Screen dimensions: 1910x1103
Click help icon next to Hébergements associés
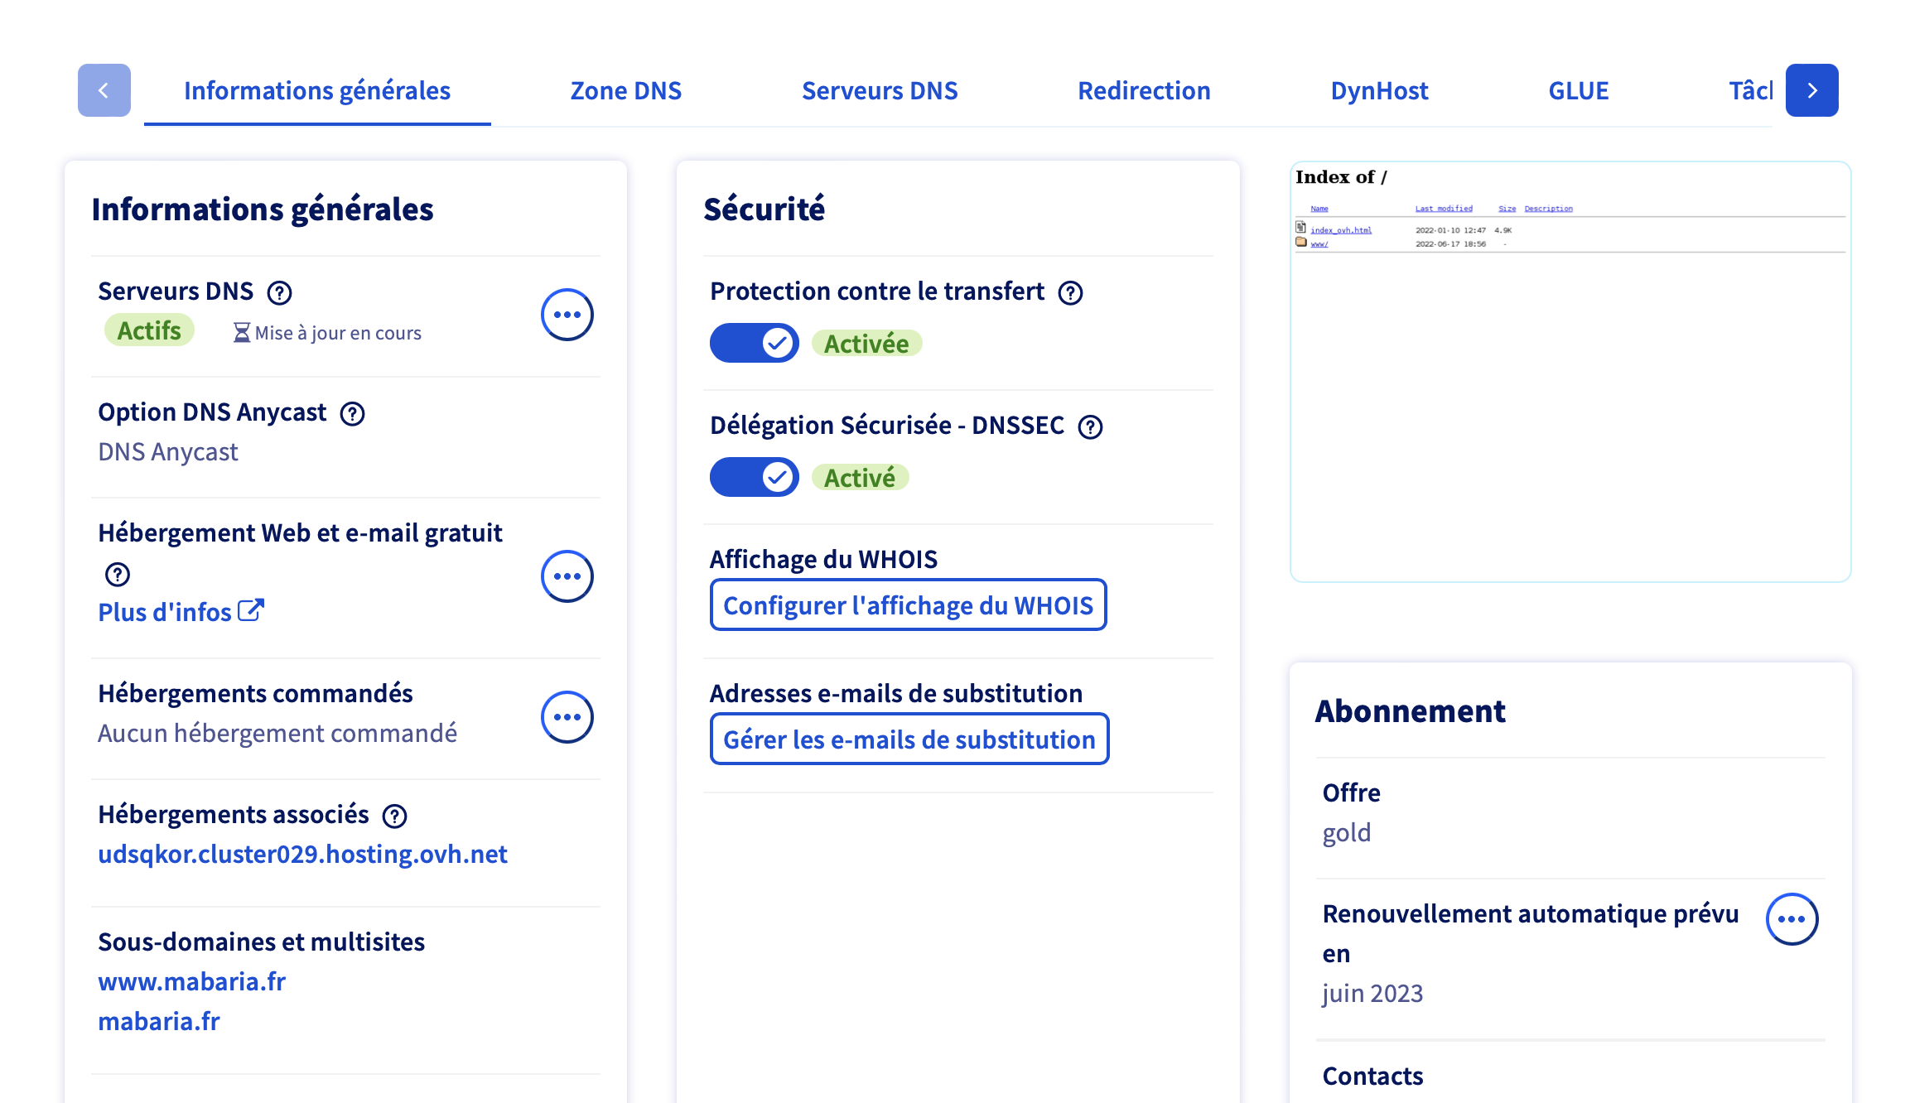tap(395, 816)
